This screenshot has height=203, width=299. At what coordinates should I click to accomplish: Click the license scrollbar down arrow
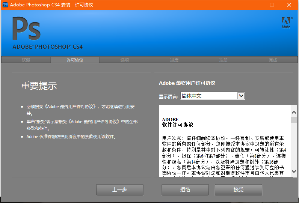(x=294, y=171)
